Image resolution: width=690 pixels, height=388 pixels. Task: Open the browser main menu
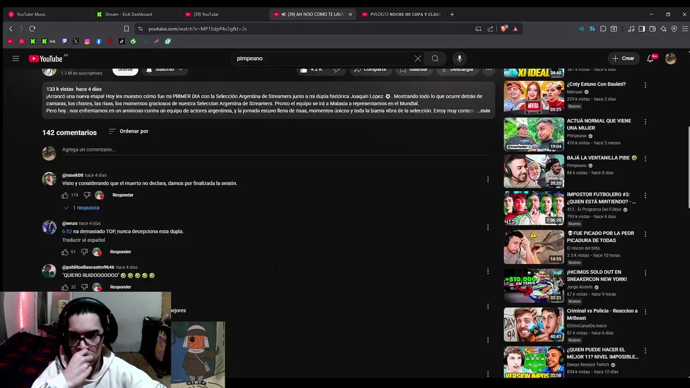(x=684, y=29)
